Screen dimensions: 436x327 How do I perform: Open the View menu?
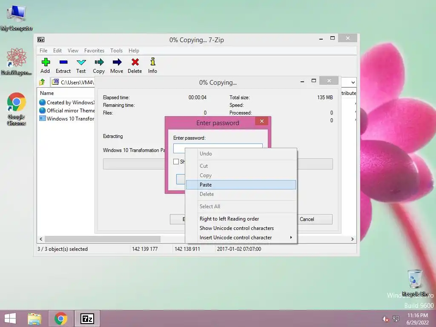coord(73,51)
